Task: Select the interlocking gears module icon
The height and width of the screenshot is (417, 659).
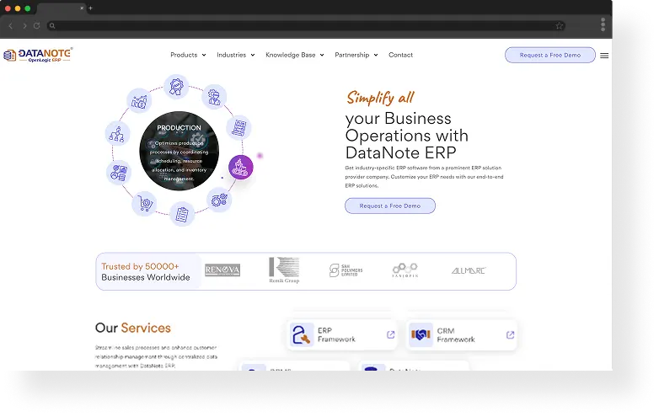Action: point(219,200)
